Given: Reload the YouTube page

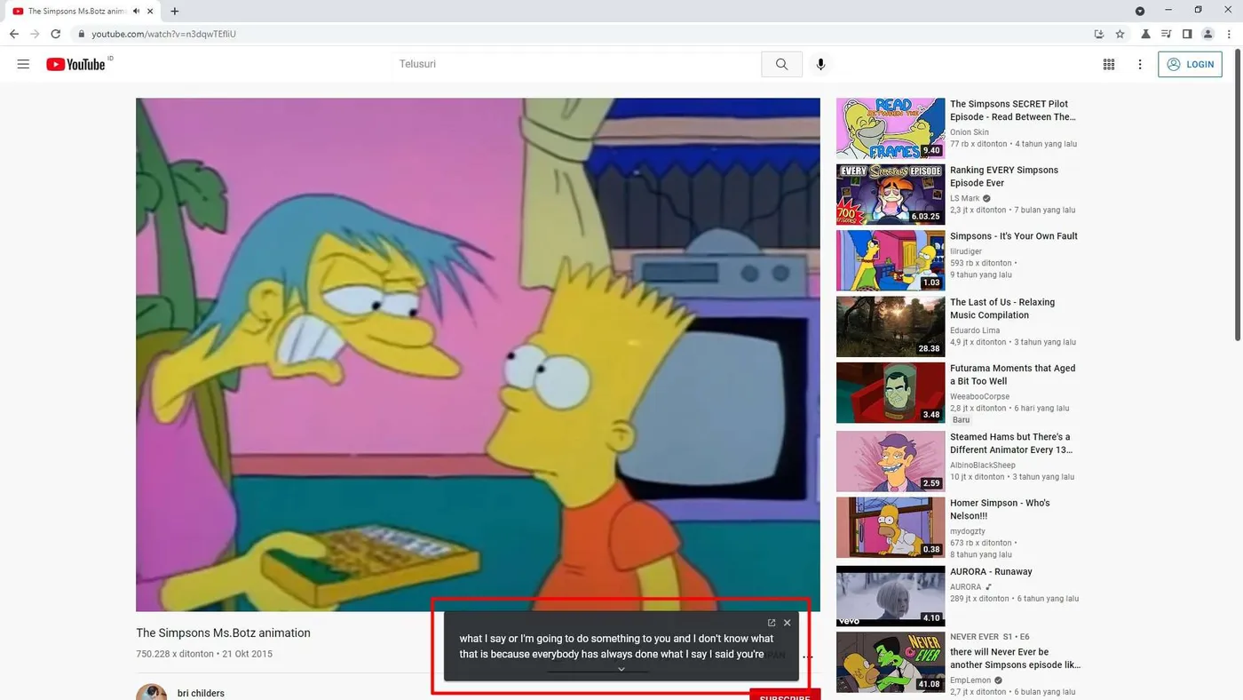Looking at the screenshot, I should tap(55, 34).
